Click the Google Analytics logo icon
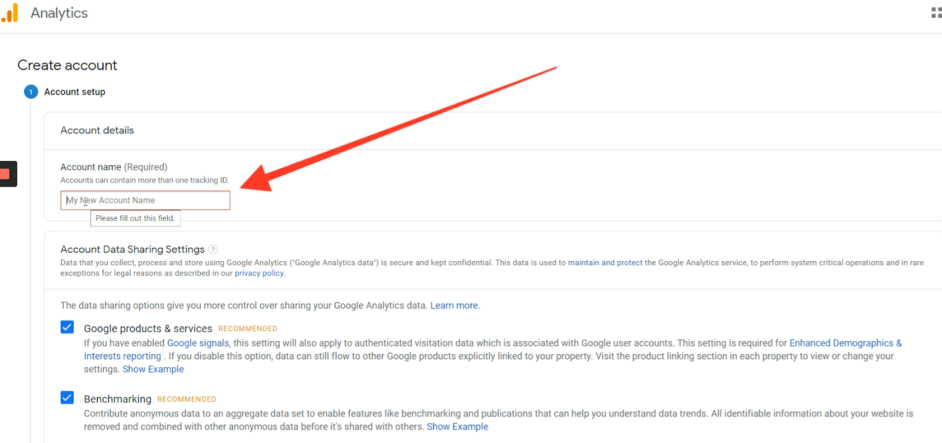Viewport: 942px width, 443px height. pos(9,13)
